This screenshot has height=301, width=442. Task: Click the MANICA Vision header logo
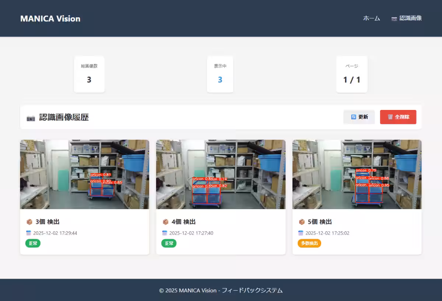click(x=50, y=18)
